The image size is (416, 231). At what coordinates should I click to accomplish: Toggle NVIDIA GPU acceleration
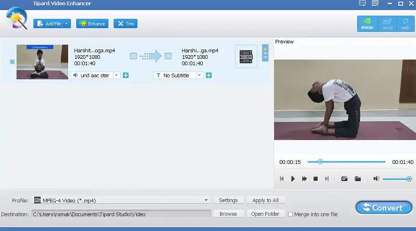pyautogui.click(x=367, y=23)
